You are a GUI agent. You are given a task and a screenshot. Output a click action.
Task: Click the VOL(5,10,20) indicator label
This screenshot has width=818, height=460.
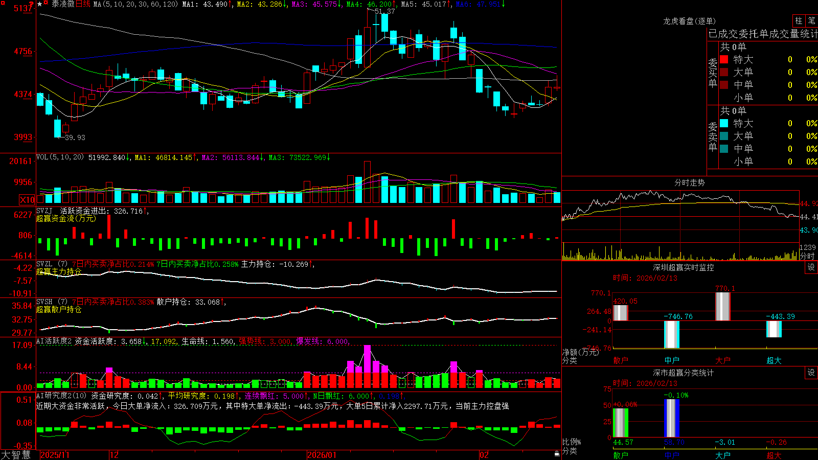60,157
